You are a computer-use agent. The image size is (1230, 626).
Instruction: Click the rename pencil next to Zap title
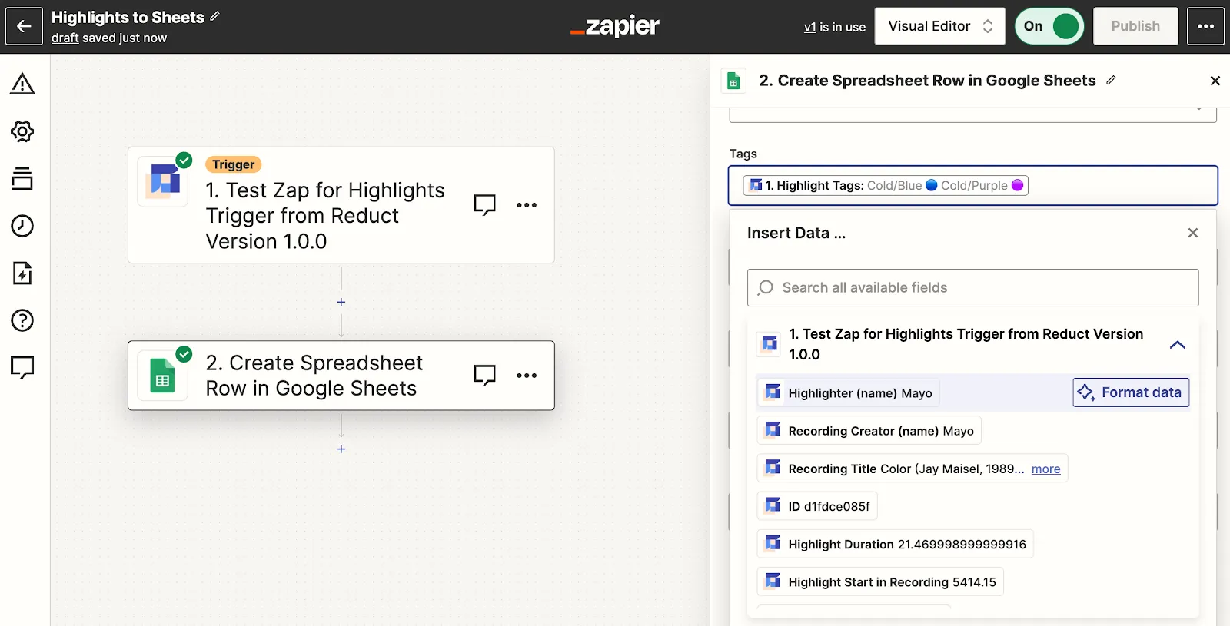pyautogui.click(x=214, y=16)
